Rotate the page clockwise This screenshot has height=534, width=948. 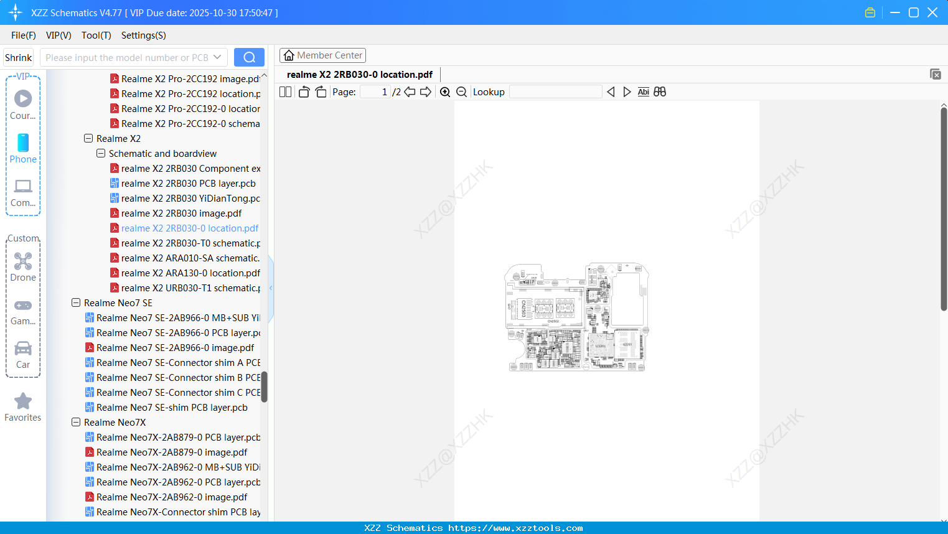[321, 92]
